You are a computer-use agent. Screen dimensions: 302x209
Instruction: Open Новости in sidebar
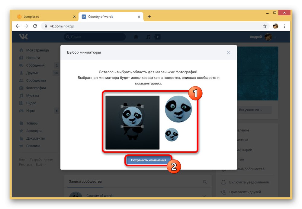tap(33, 58)
